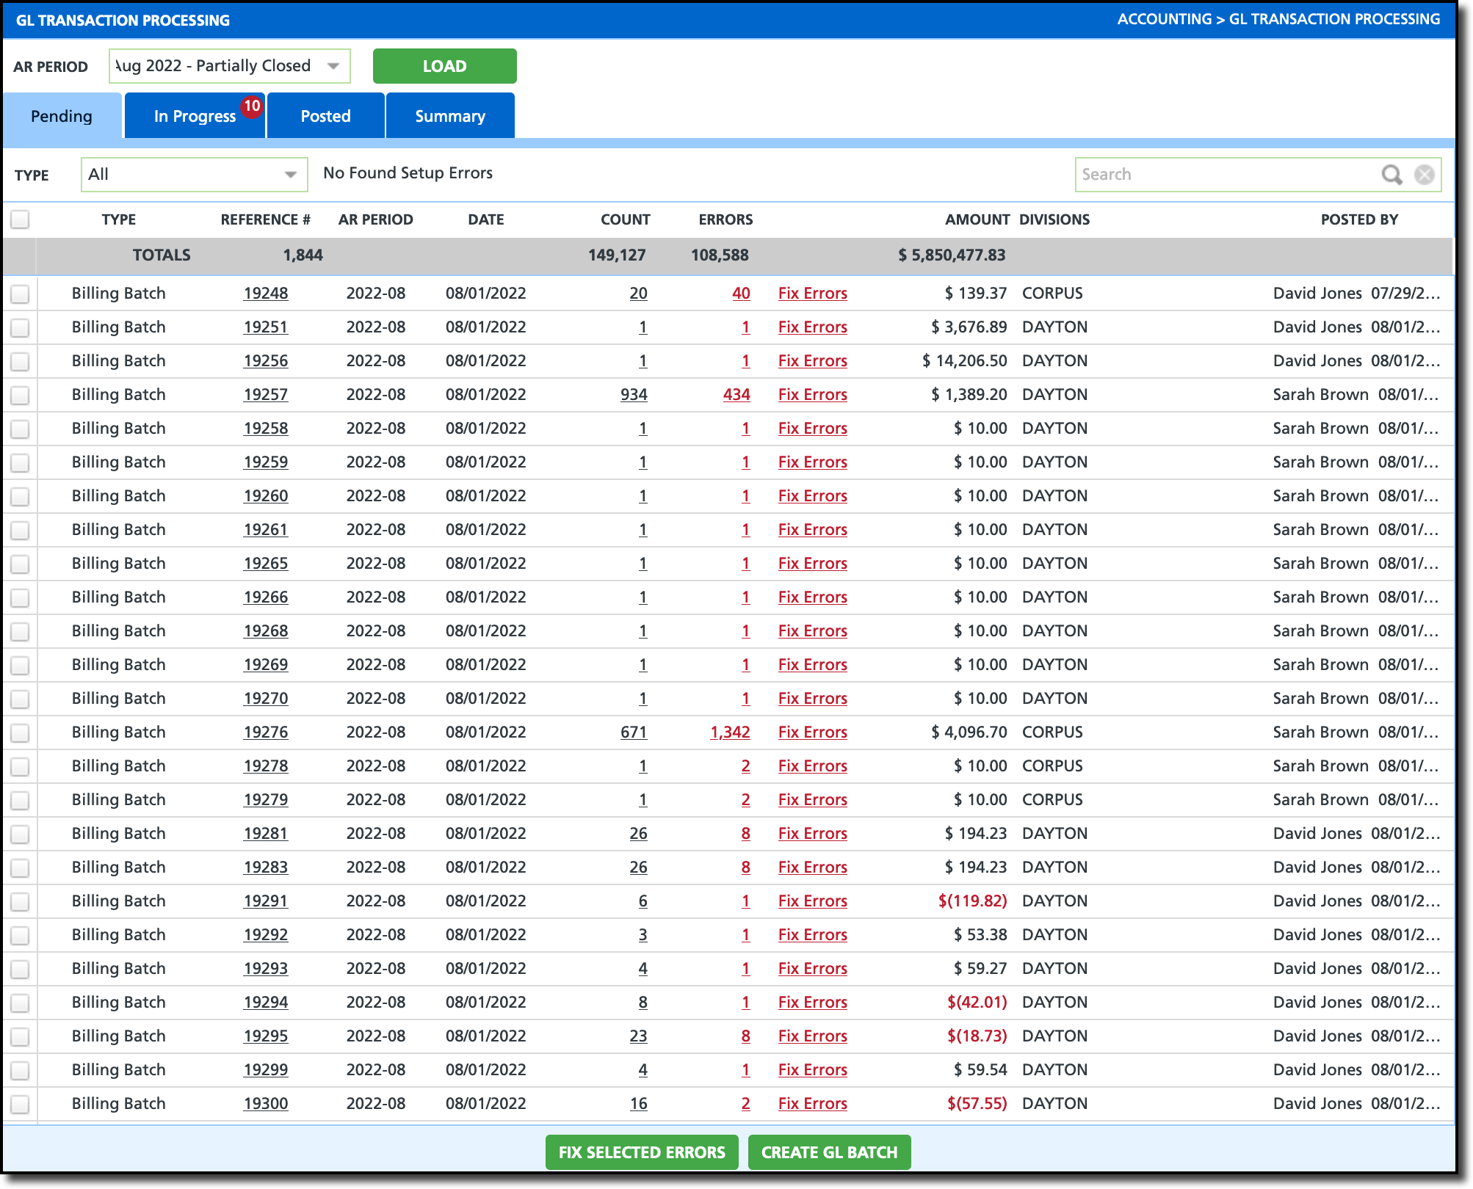This screenshot has height=1189, width=1473.
Task: Open reference number 19257 link
Action: [x=266, y=395]
